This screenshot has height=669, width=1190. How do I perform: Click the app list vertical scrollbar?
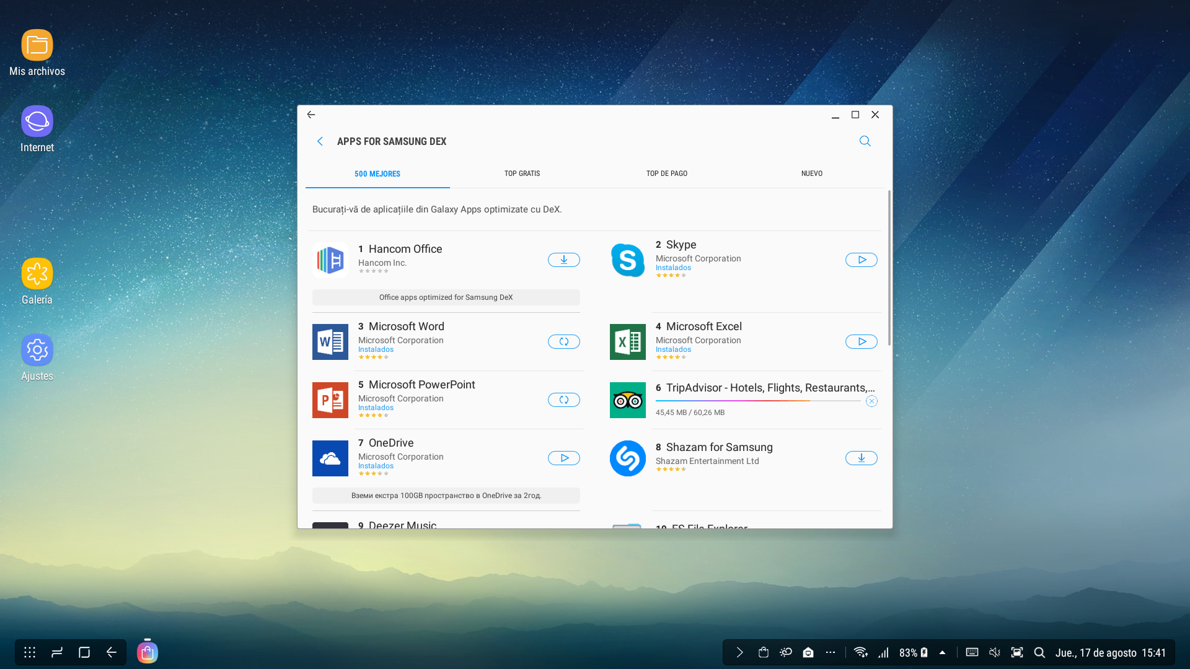point(889,268)
